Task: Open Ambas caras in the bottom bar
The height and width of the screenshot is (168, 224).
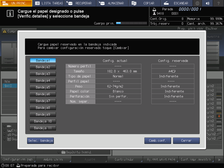Action: (54, 159)
